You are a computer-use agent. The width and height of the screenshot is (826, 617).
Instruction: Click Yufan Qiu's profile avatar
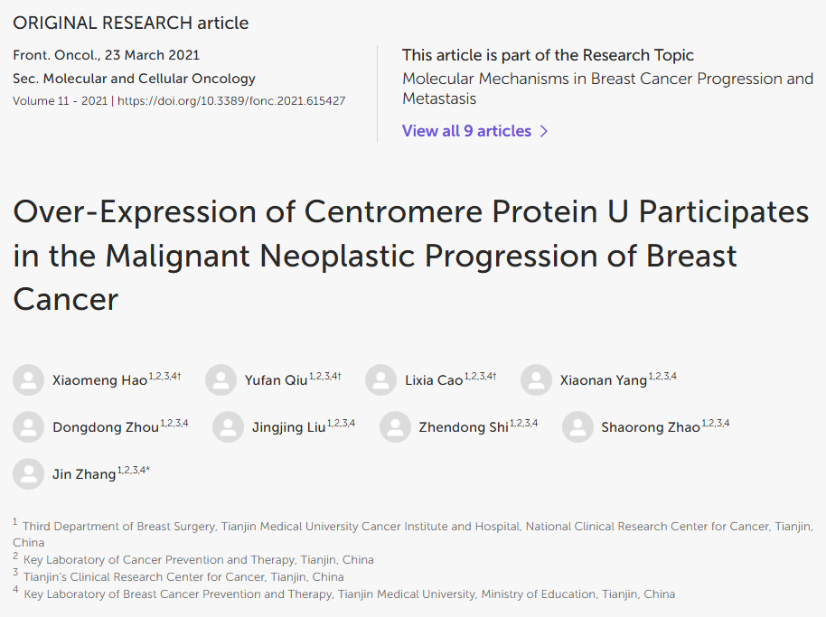click(221, 380)
